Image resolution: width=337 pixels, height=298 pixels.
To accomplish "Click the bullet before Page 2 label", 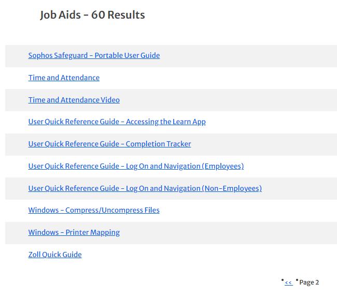I will (x=297, y=280).
